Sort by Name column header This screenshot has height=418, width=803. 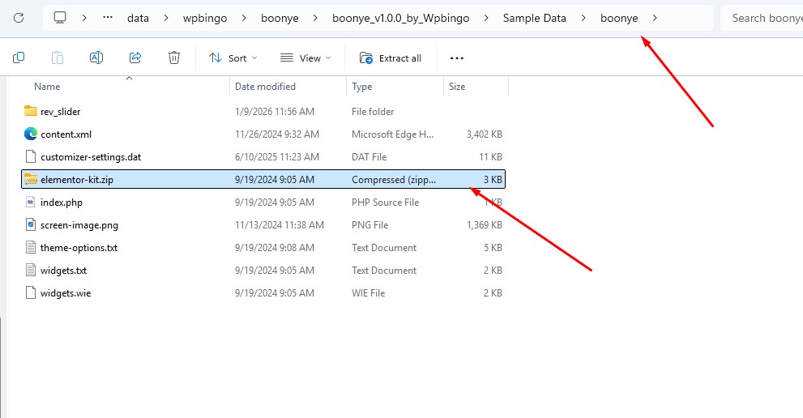point(47,87)
